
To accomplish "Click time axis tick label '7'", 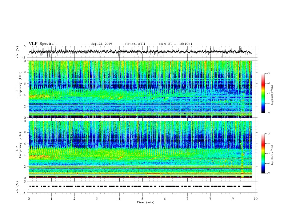I will 188,199.
